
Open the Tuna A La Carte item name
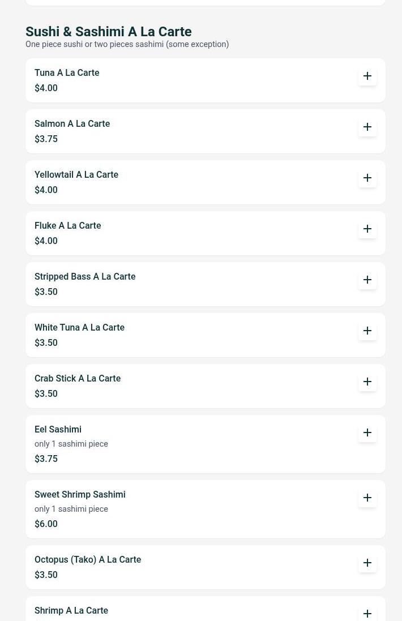pyautogui.click(x=67, y=72)
